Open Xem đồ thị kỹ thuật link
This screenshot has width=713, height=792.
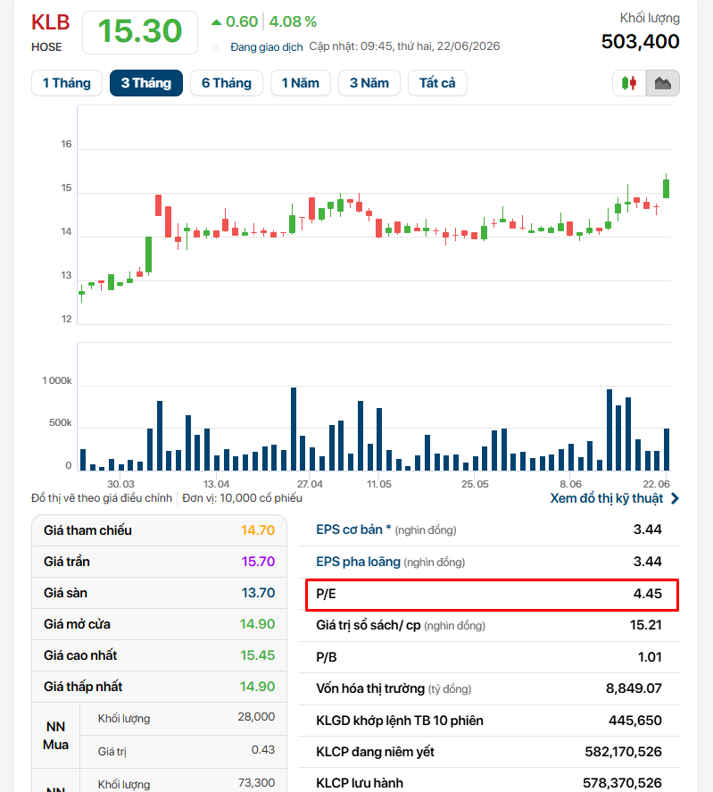tap(607, 498)
